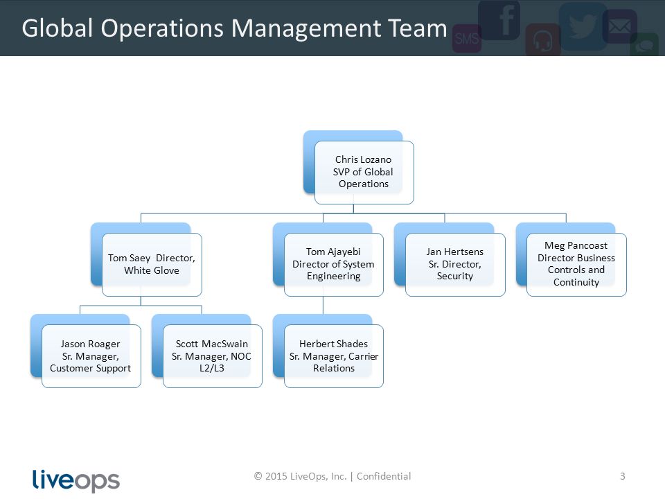Click the headset icon in header

pyautogui.click(x=543, y=40)
